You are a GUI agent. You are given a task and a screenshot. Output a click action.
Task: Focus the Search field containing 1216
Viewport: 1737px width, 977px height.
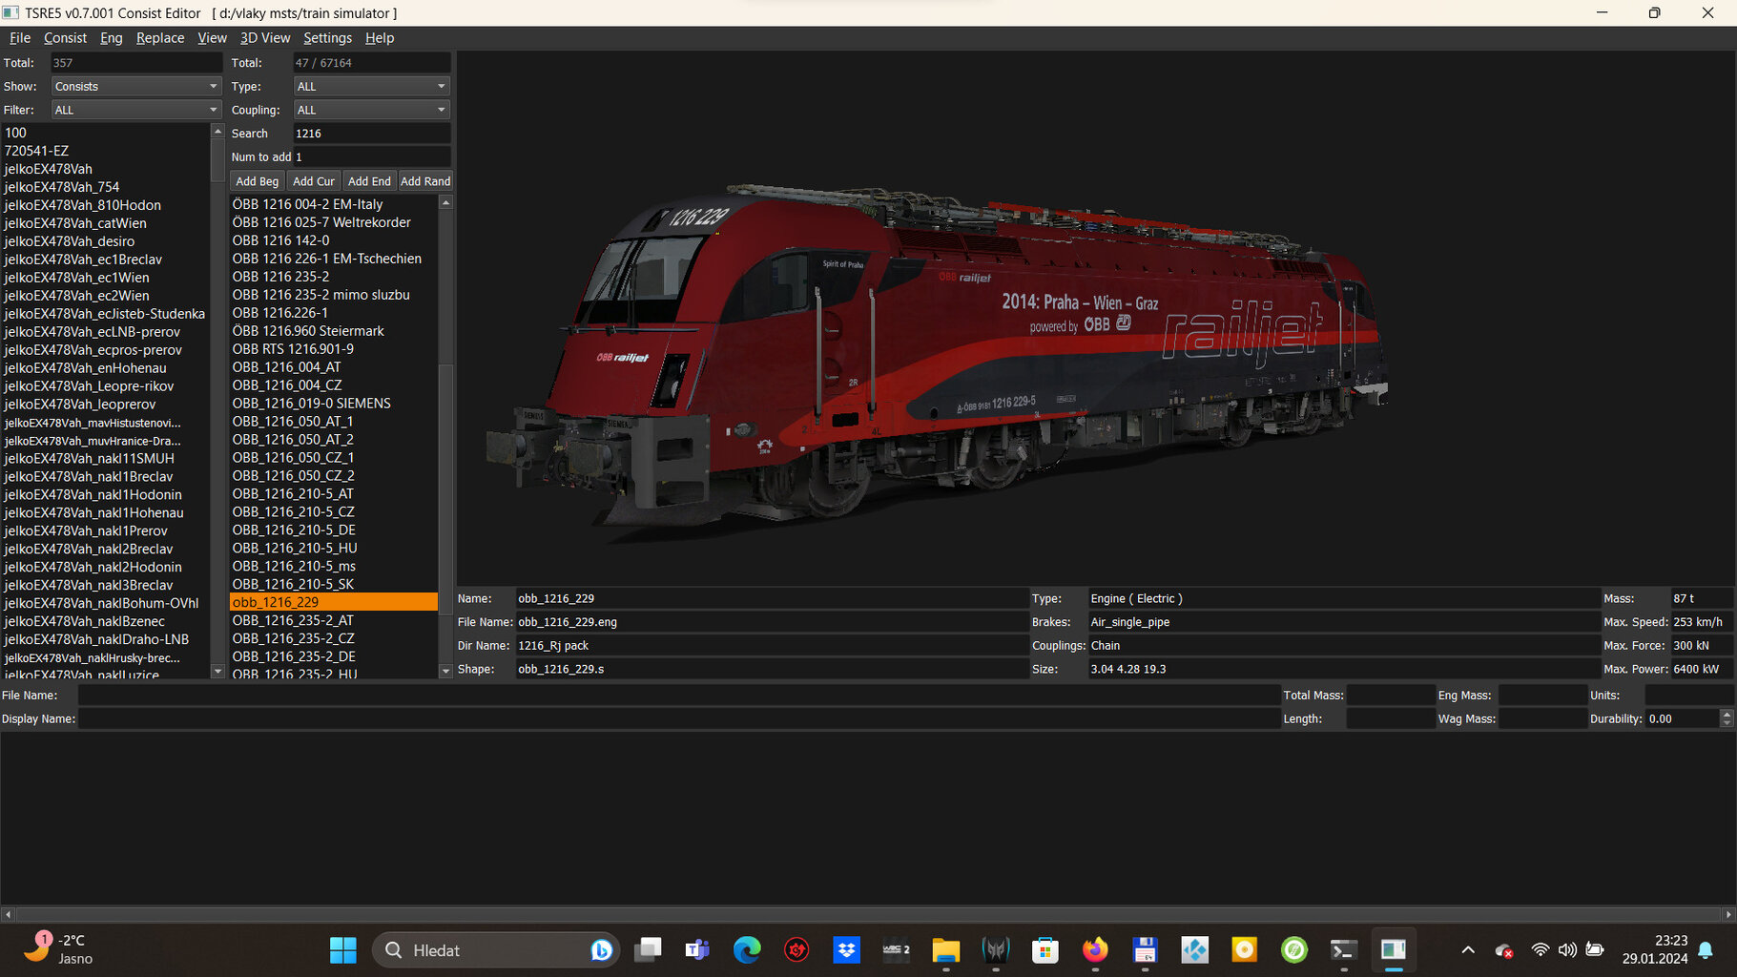tap(371, 134)
